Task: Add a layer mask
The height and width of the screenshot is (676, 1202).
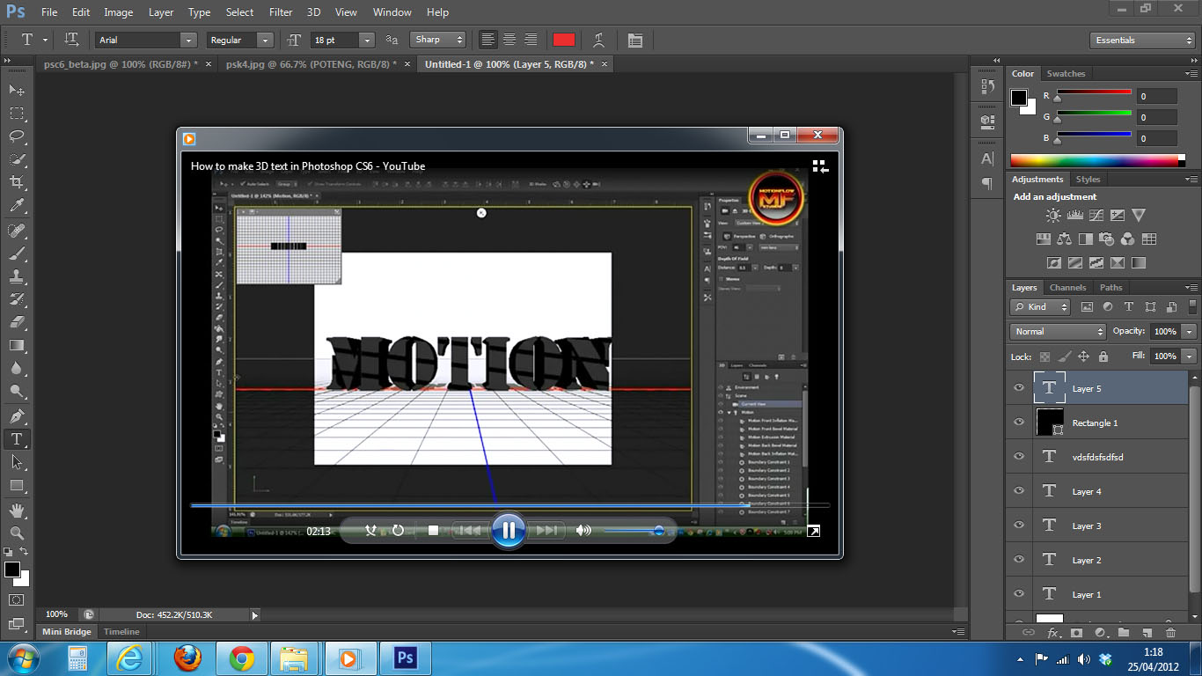Action: 1077,632
